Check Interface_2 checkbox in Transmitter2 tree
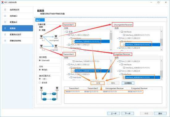170x117 pixels. (74, 71)
